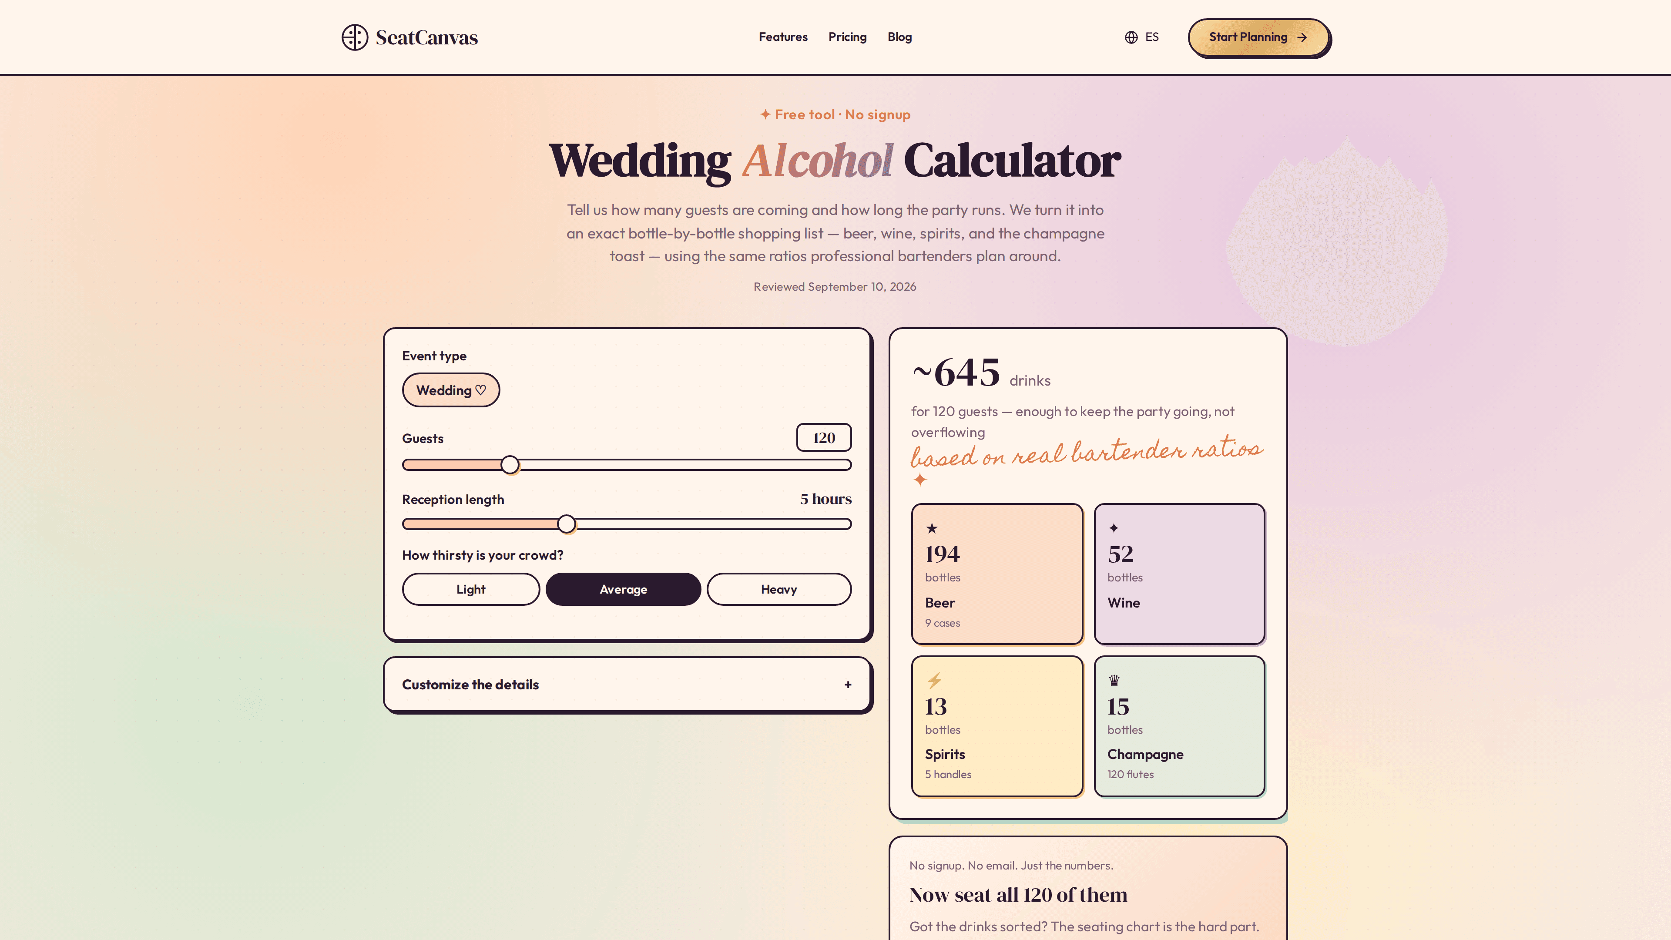This screenshot has width=1671, height=940.
Task: Expand the Customize the details section
Action: click(x=627, y=685)
